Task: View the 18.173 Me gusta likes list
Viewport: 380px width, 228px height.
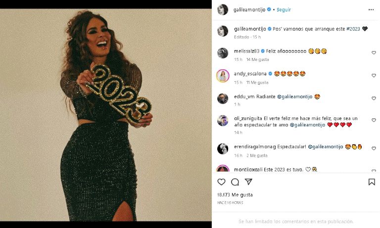Action: (235, 195)
